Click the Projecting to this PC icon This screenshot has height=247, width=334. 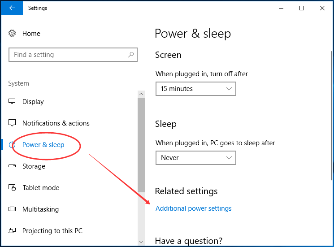point(12,230)
